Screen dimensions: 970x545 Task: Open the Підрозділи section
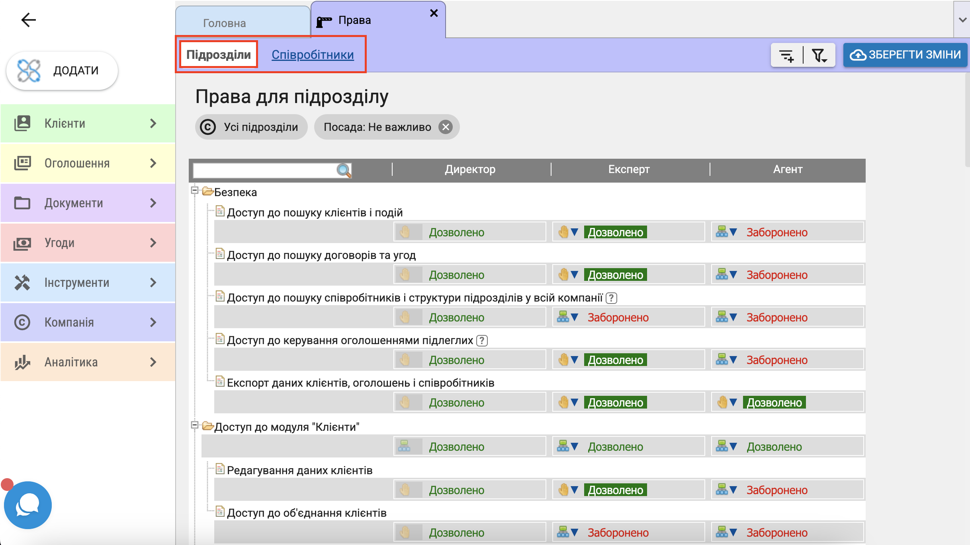[219, 55]
